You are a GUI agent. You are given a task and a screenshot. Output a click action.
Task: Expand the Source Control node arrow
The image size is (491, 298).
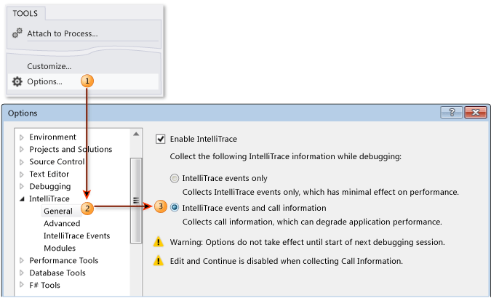[22, 162]
